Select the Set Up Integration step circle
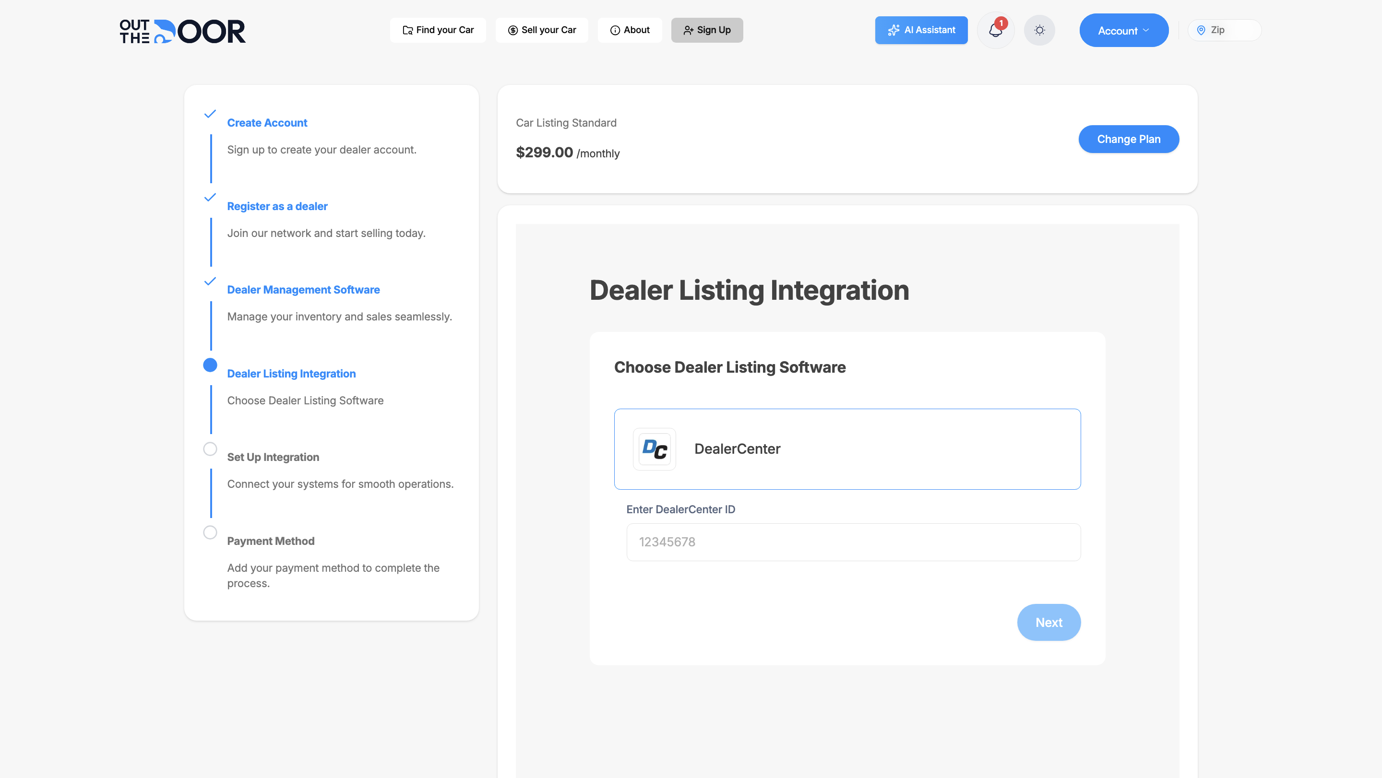The image size is (1382, 778). (210, 449)
